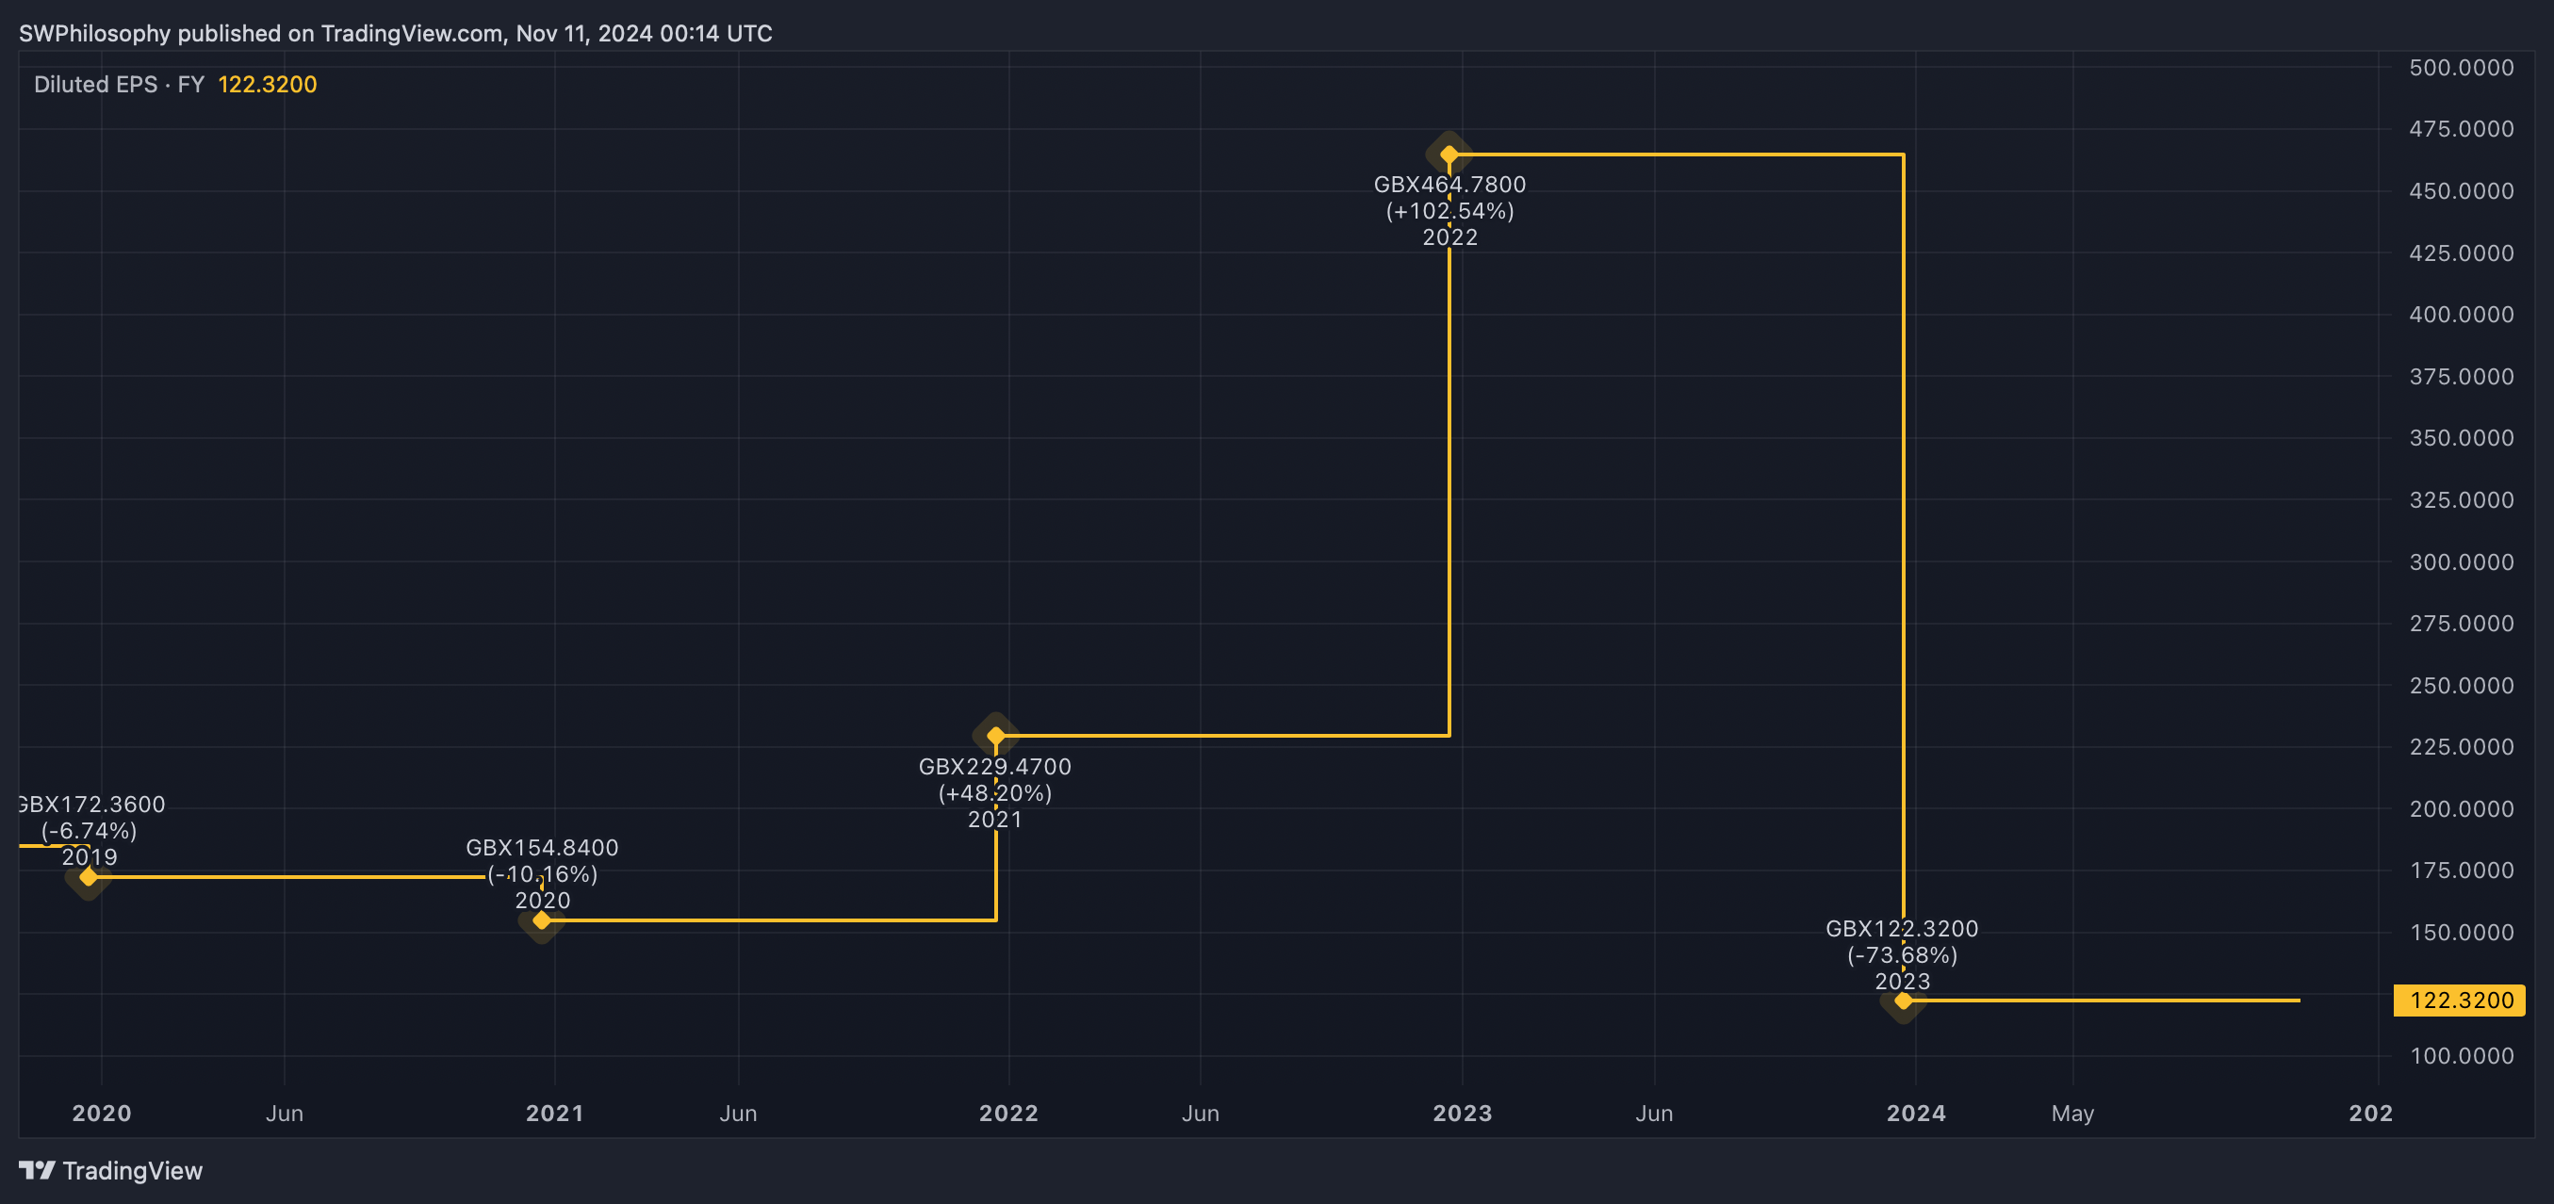The image size is (2554, 1204).
Task: Click the TradingView logo icon
Action: click(37, 1170)
